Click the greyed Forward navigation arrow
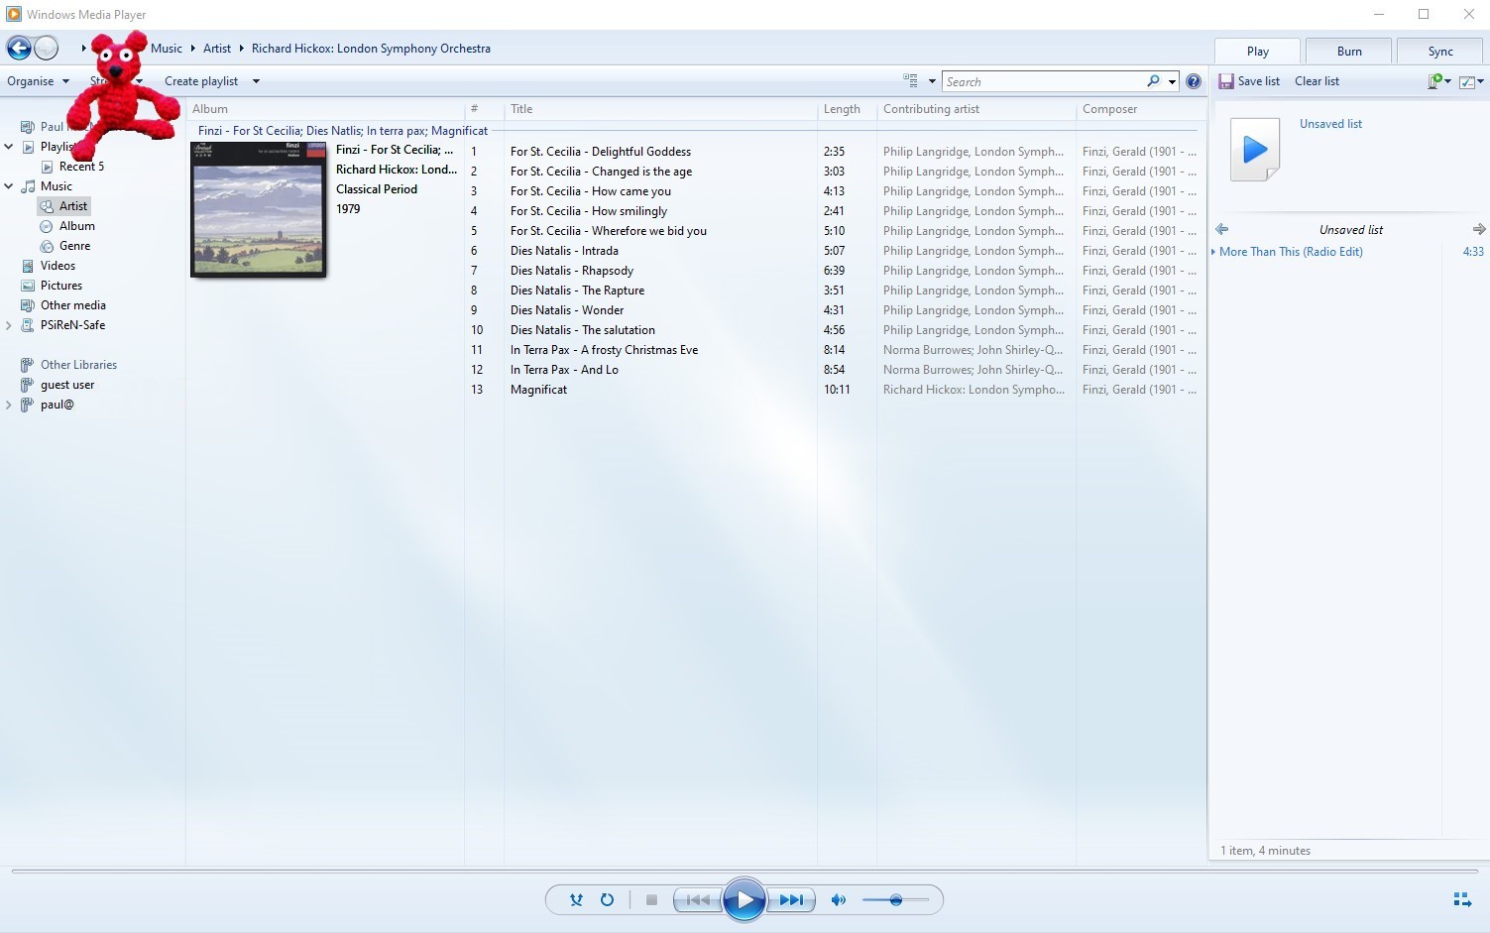 pos(47,48)
